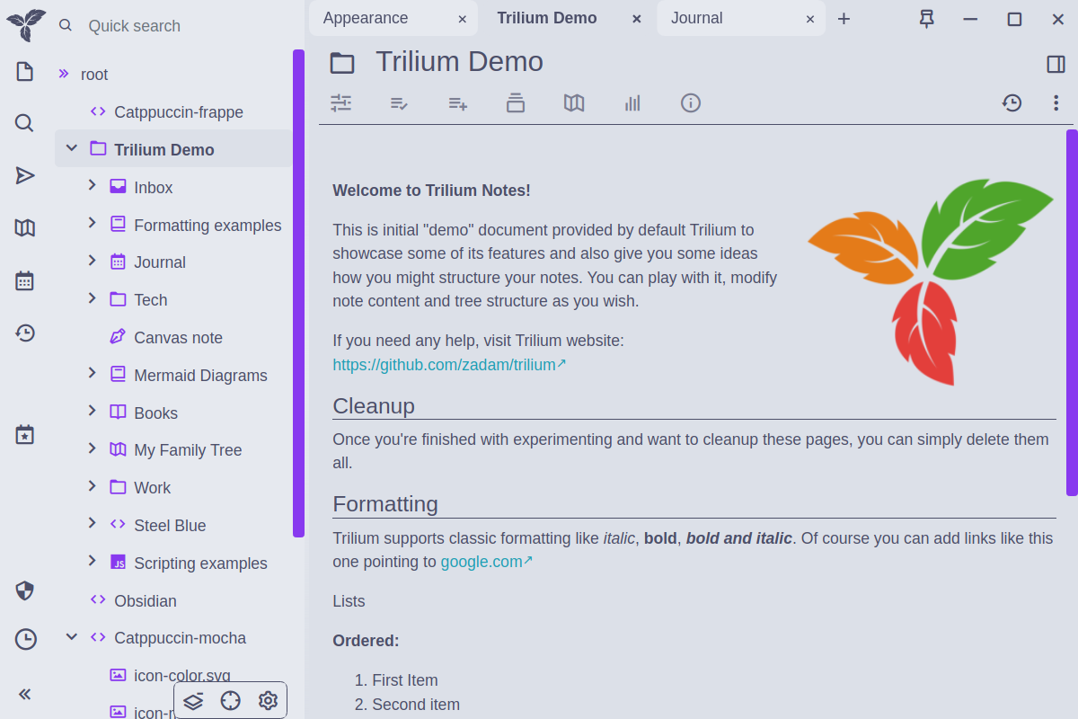Collapse the left launcher pane
The height and width of the screenshot is (719, 1078).
tap(25, 693)
